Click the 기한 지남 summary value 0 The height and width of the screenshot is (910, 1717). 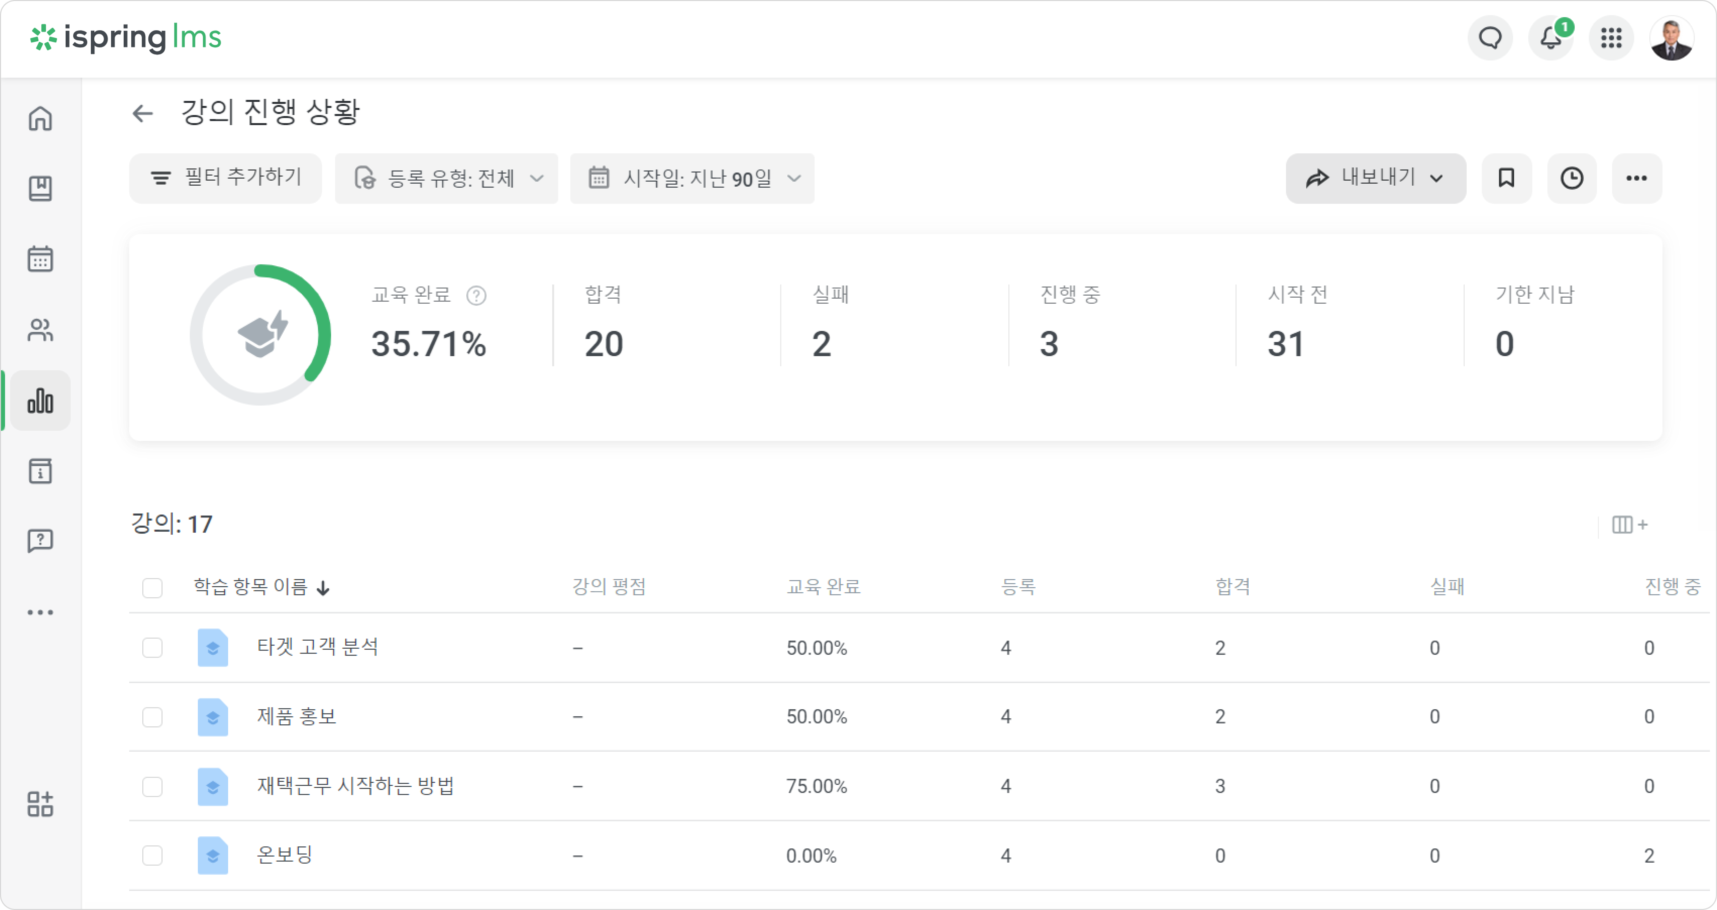(x=1504, y=345)
